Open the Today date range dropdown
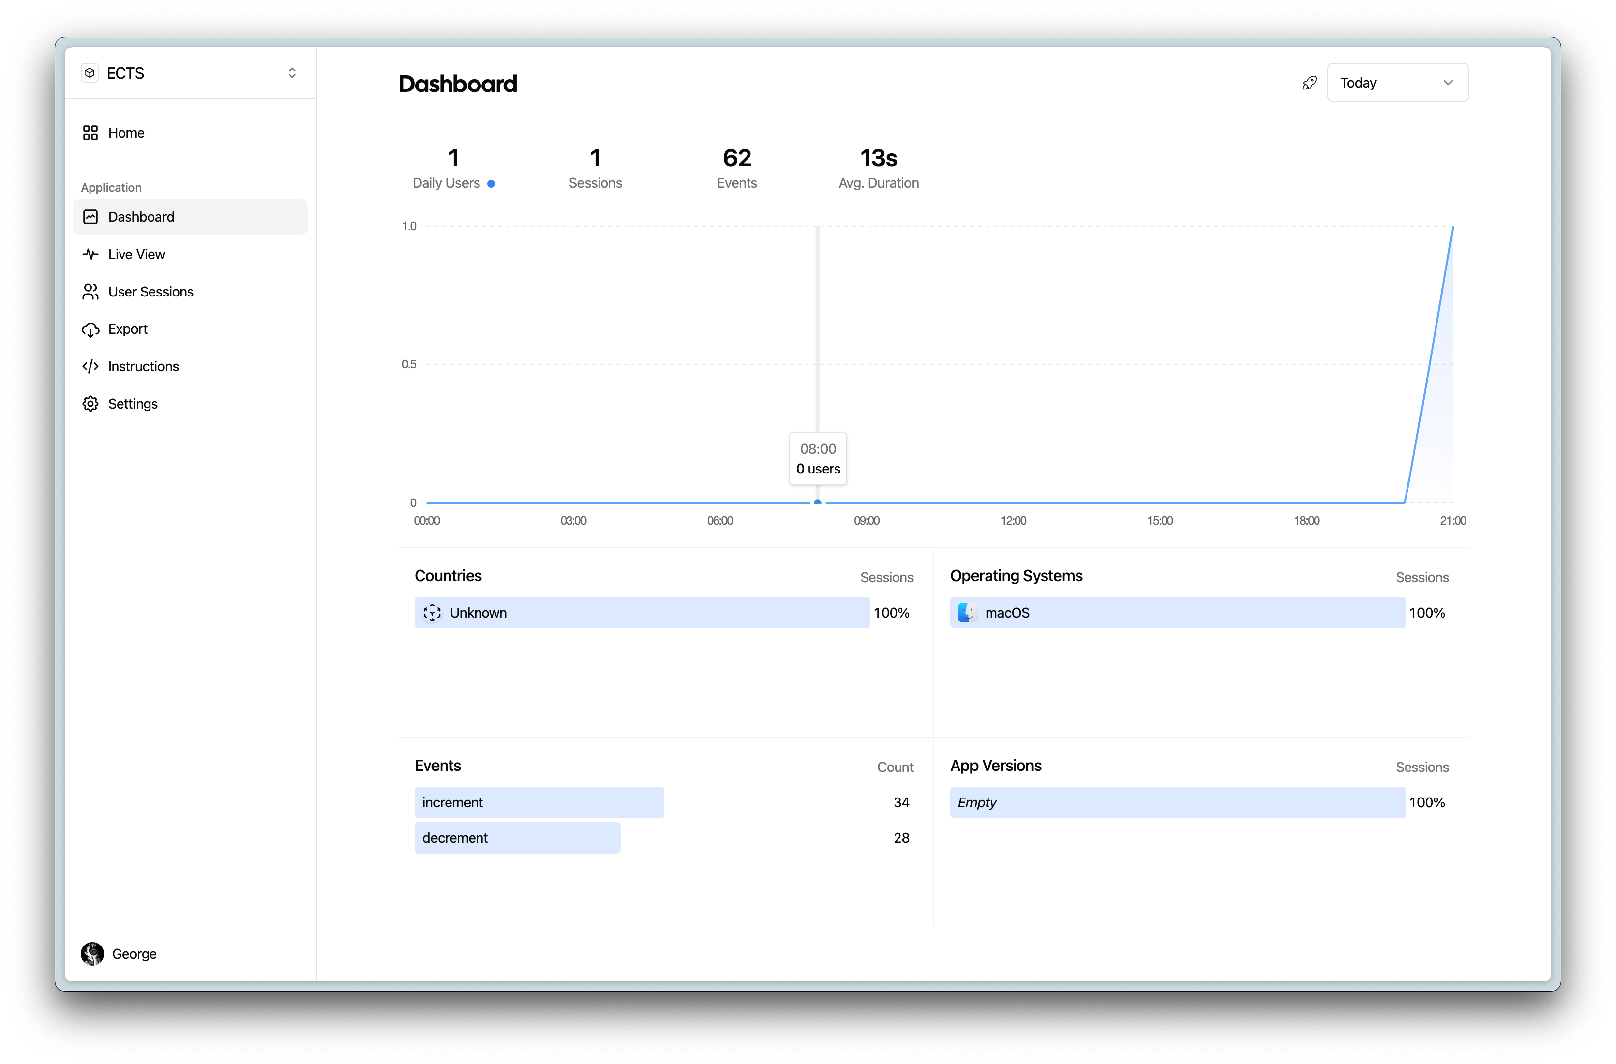 click(x=1395, y=82)
